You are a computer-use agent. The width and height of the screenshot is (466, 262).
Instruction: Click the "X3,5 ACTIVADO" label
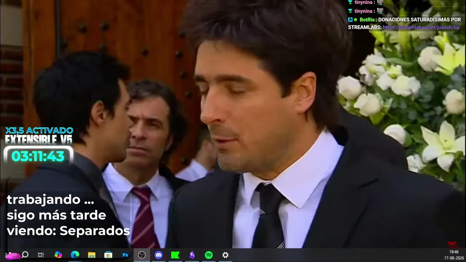coord(39,130)
